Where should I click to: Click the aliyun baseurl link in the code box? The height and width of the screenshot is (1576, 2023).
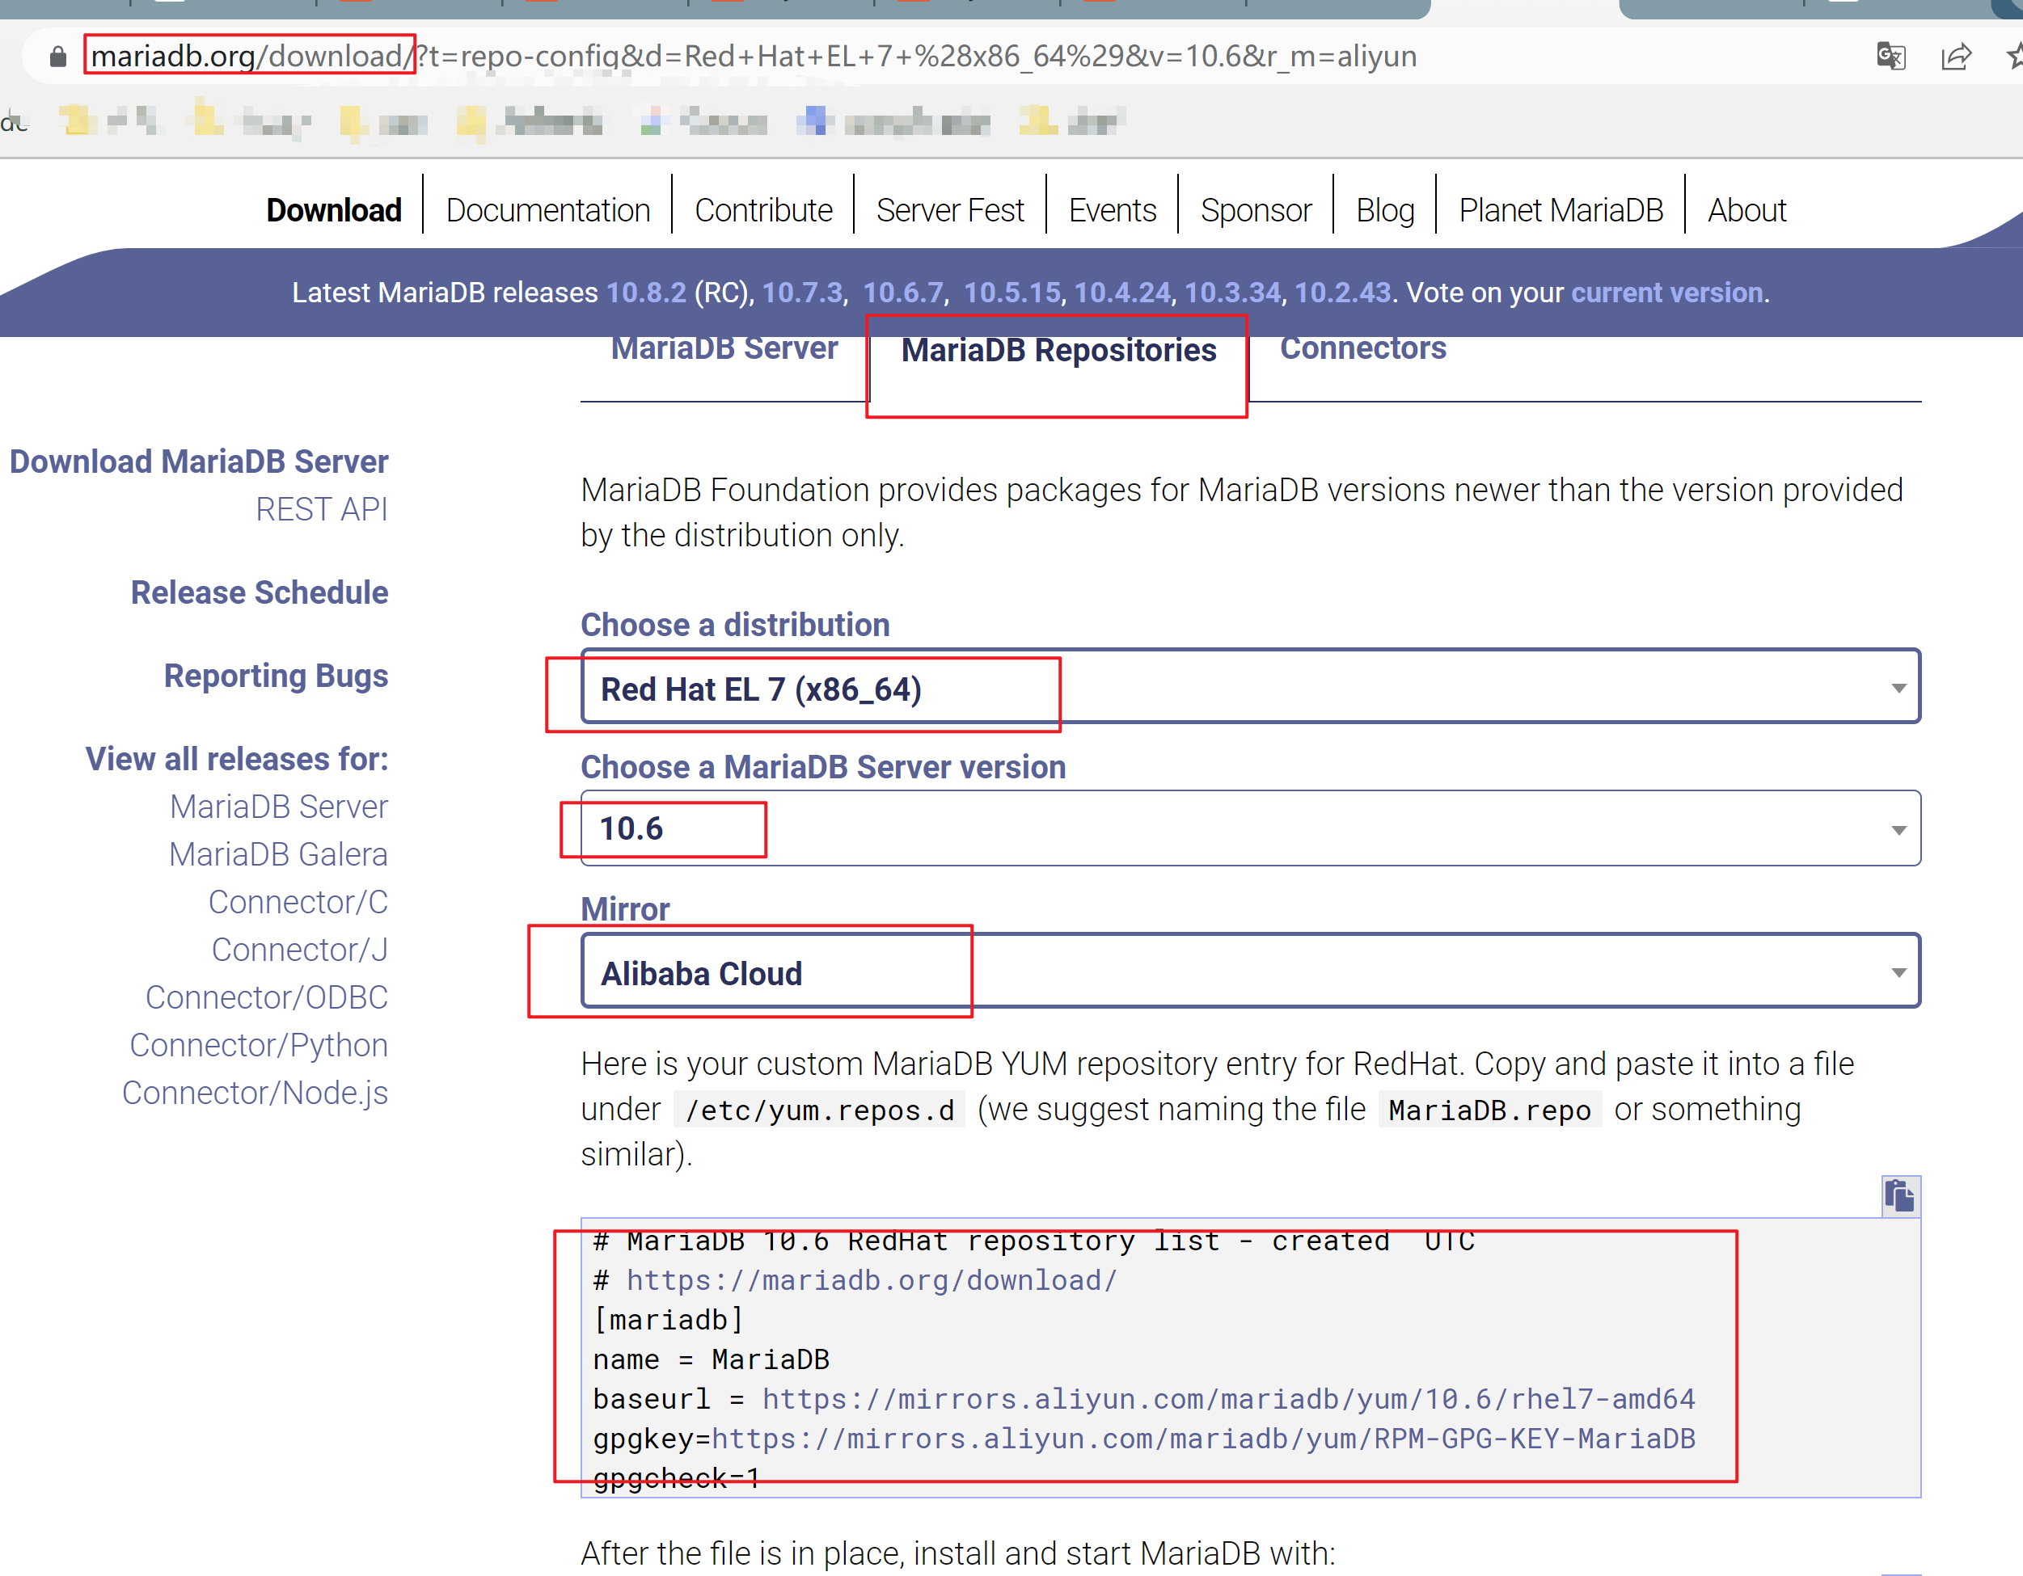point(1227,1398)
